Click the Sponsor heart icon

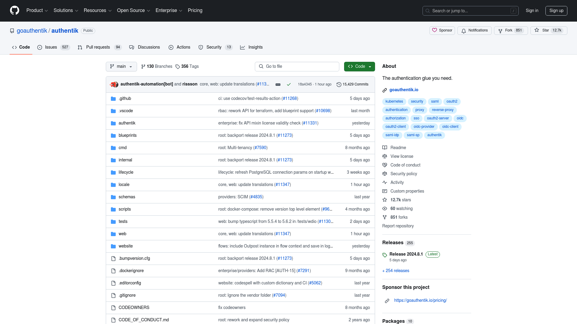click(x=435, y=30)
